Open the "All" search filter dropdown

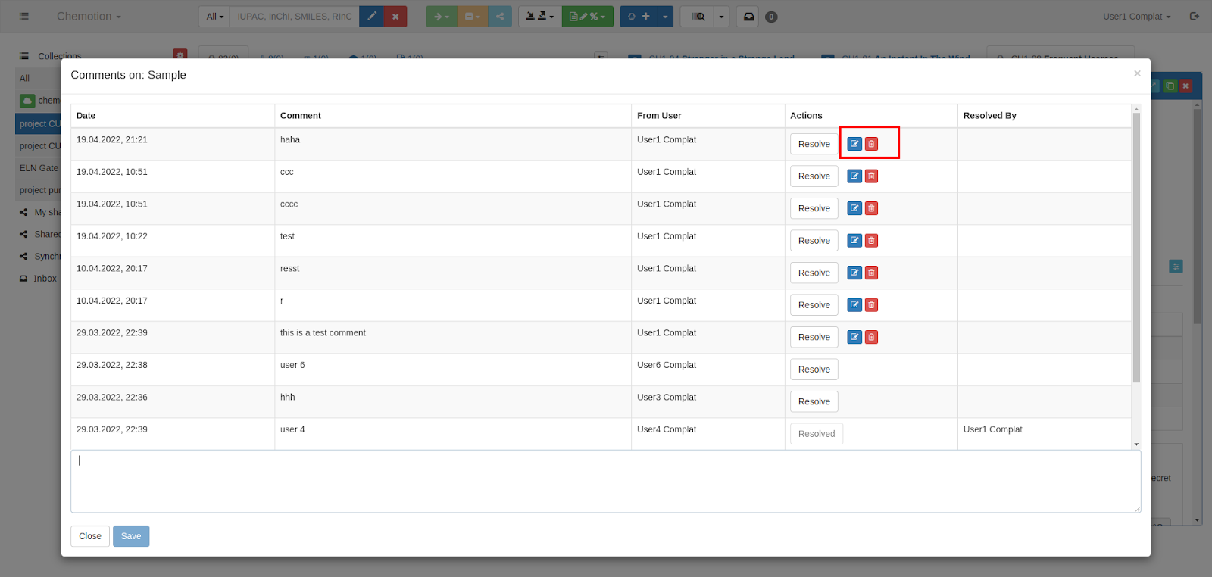(x=215, y=17)
